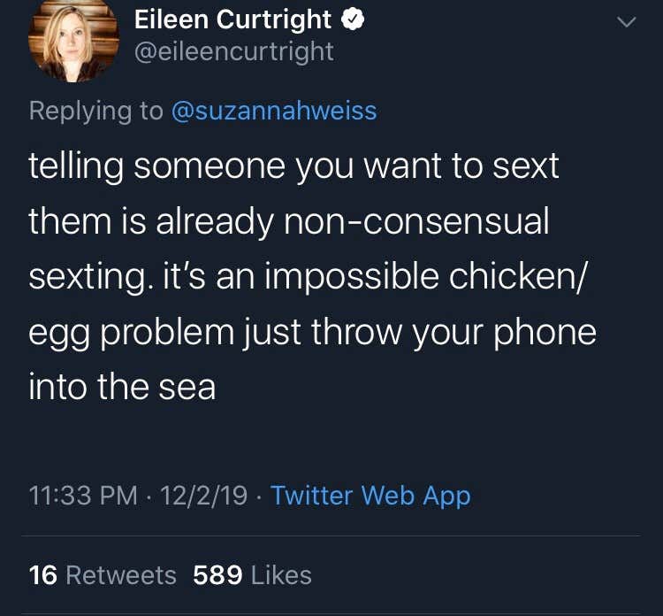
Task: Click the words 'your phone' in the tweet
Action: pos(504,334)
